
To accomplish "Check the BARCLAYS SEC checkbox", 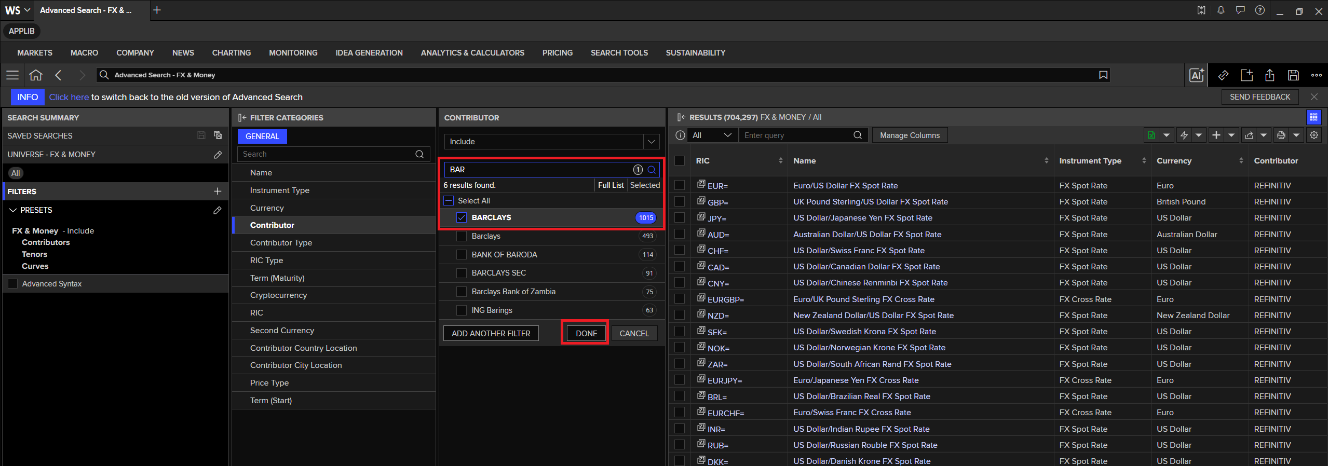I will click(x=462, y=273).
